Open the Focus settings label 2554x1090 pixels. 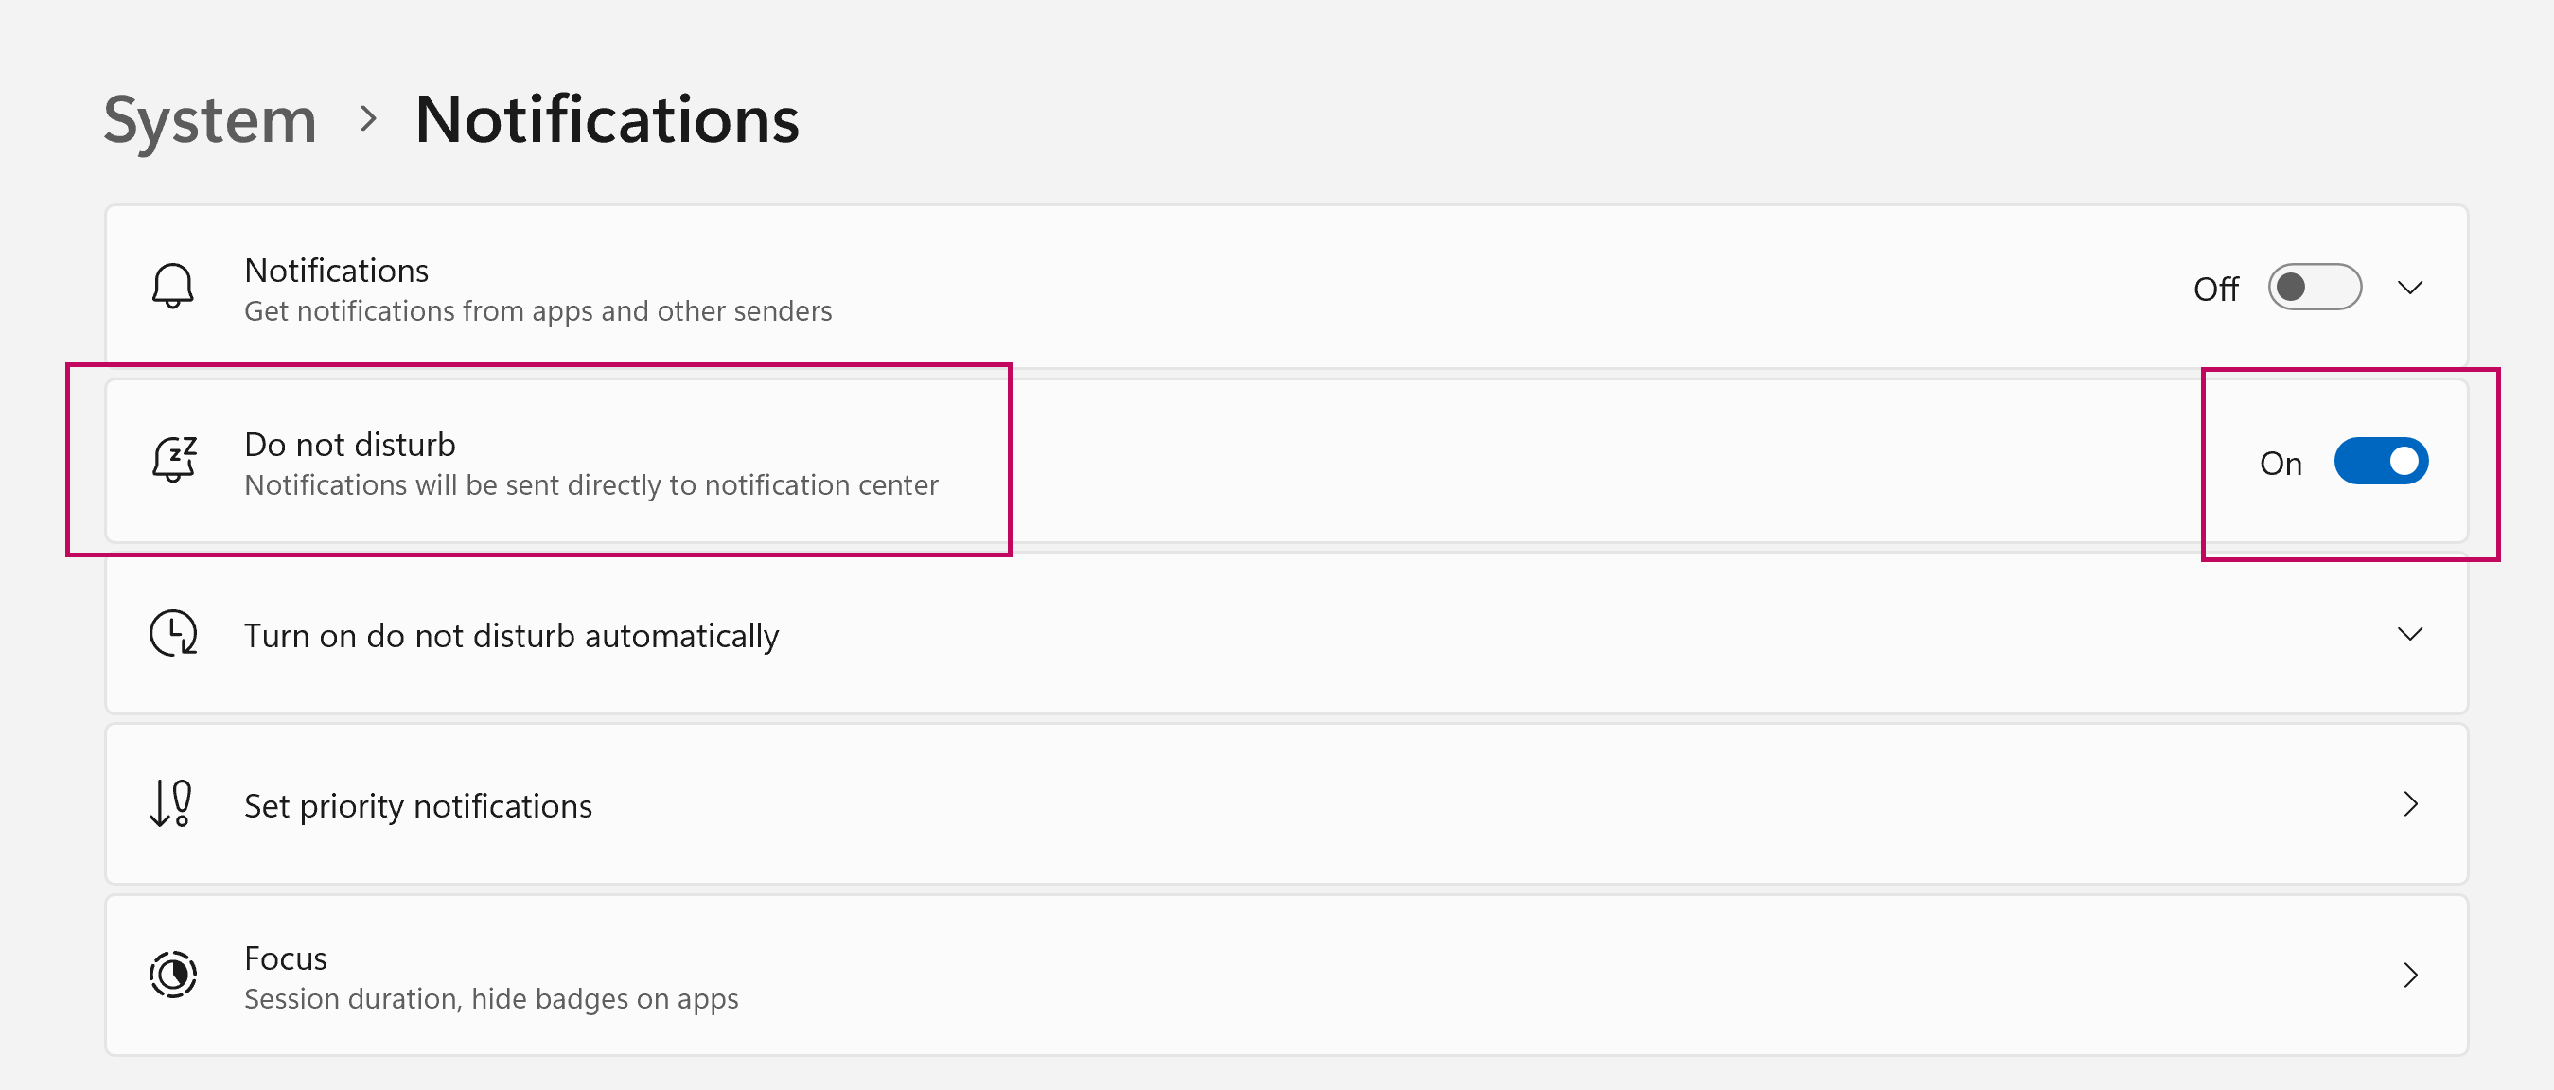click(x=286, y=958)
